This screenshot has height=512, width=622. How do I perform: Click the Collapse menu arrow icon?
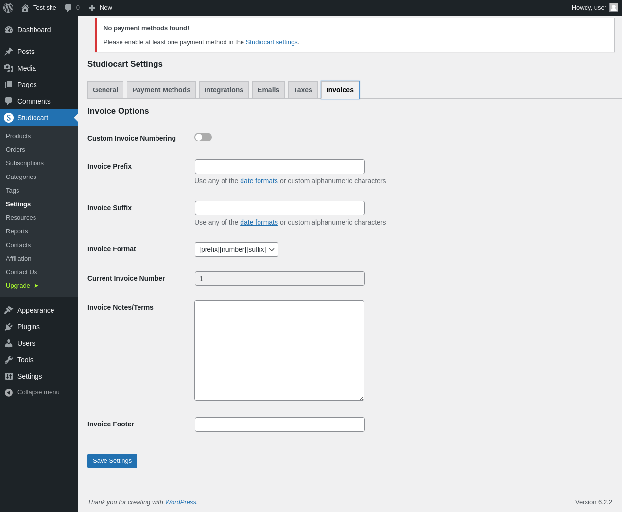click(x=9, y=392)
